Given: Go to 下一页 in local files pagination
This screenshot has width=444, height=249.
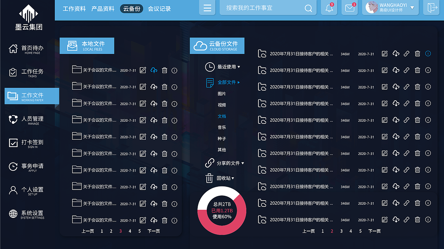Looking at the screenshot, I should (x=154, y=231).
